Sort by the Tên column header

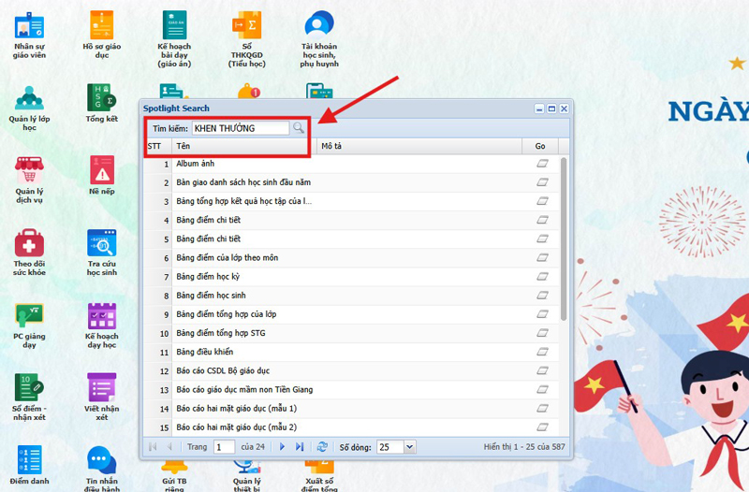coord(244,146)
